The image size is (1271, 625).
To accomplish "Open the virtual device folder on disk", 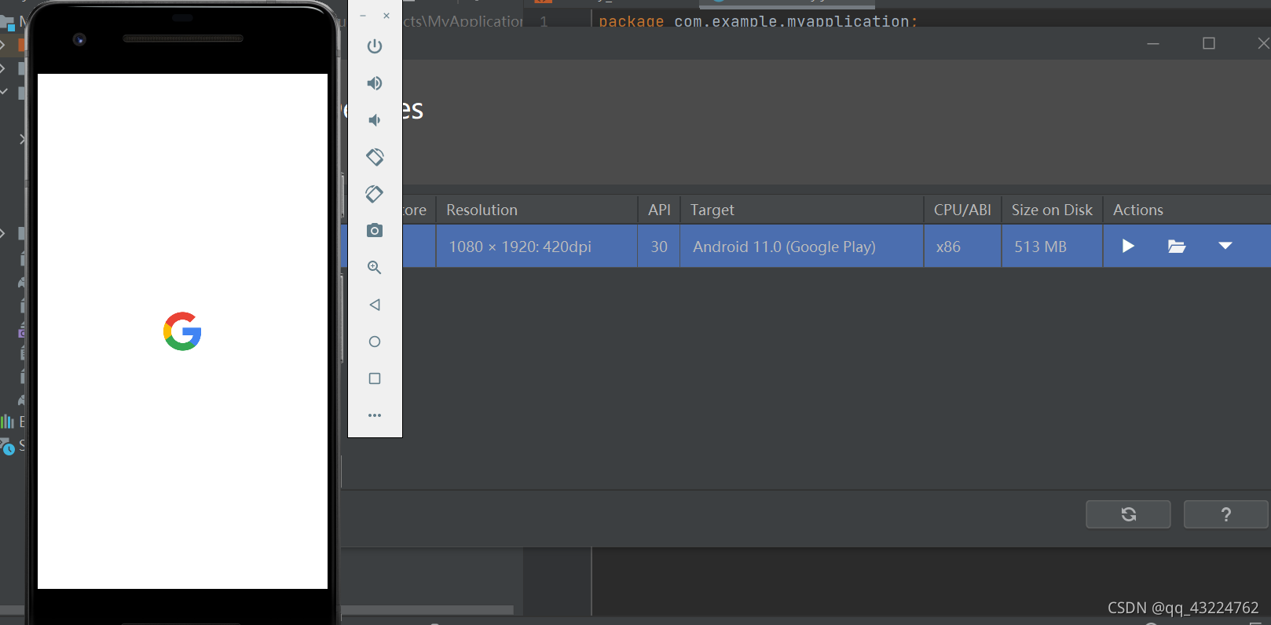I will tap(1176, 247).
